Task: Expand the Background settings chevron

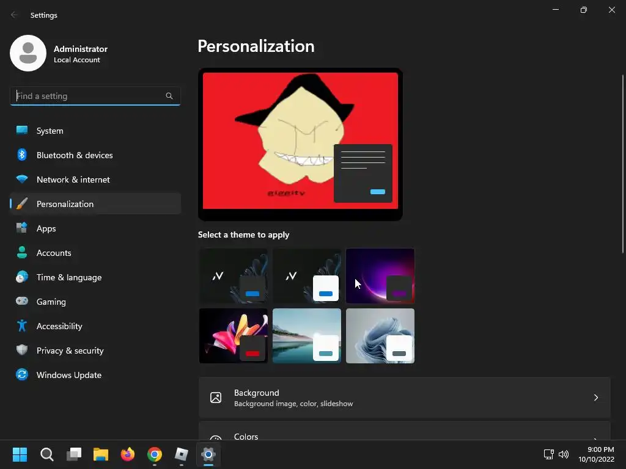Action: click(x=595, y=398)
